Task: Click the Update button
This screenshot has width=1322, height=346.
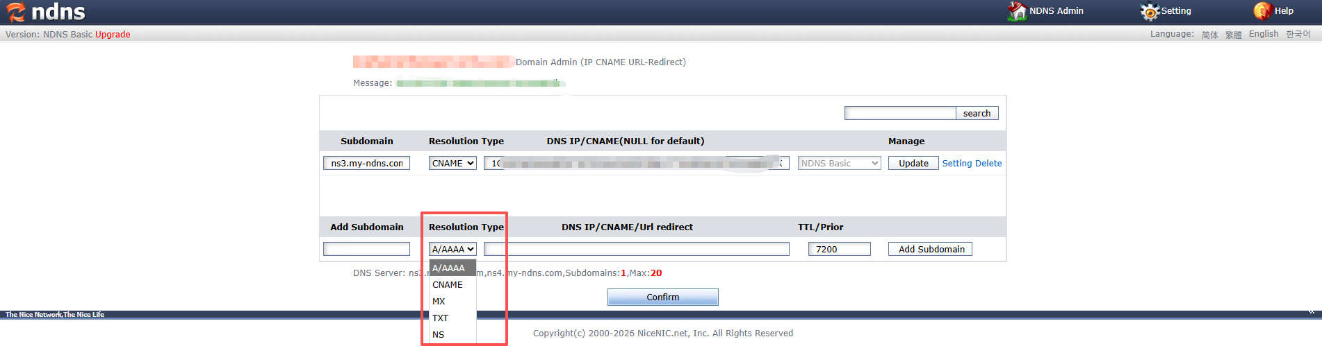Action: click(x=913, y=163)
